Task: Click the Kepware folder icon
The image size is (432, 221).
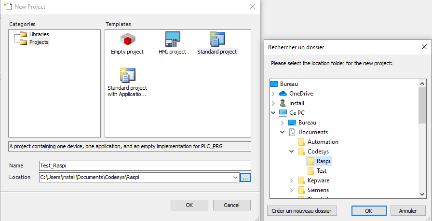Action: coord(301,180)
